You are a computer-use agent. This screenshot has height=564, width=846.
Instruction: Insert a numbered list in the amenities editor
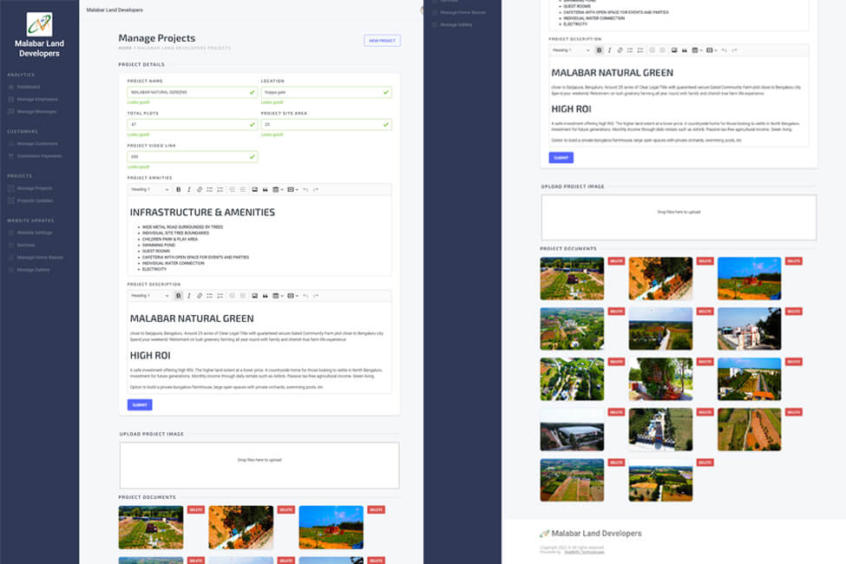(x=219, y=189)
